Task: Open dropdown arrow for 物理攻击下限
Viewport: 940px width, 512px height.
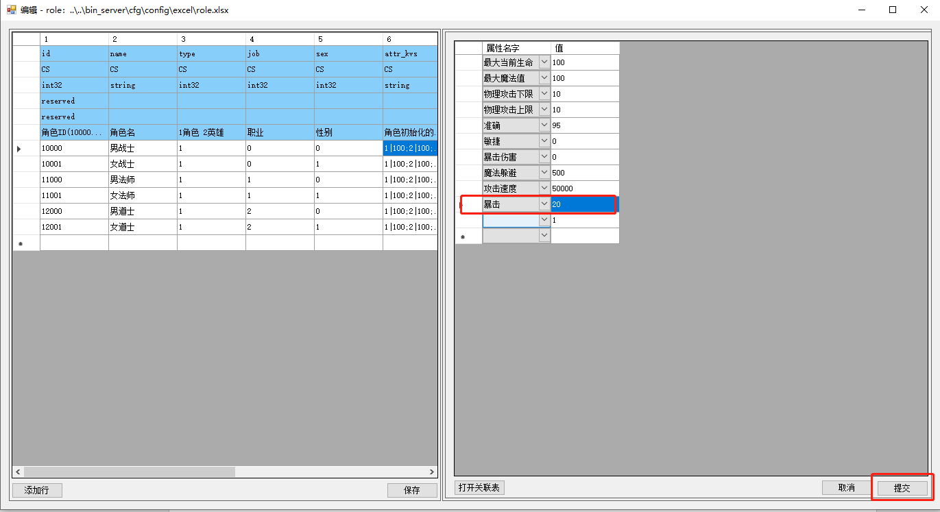Action: (x=544, y=94)
